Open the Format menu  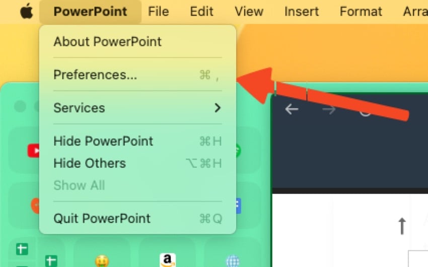[361, 12]
